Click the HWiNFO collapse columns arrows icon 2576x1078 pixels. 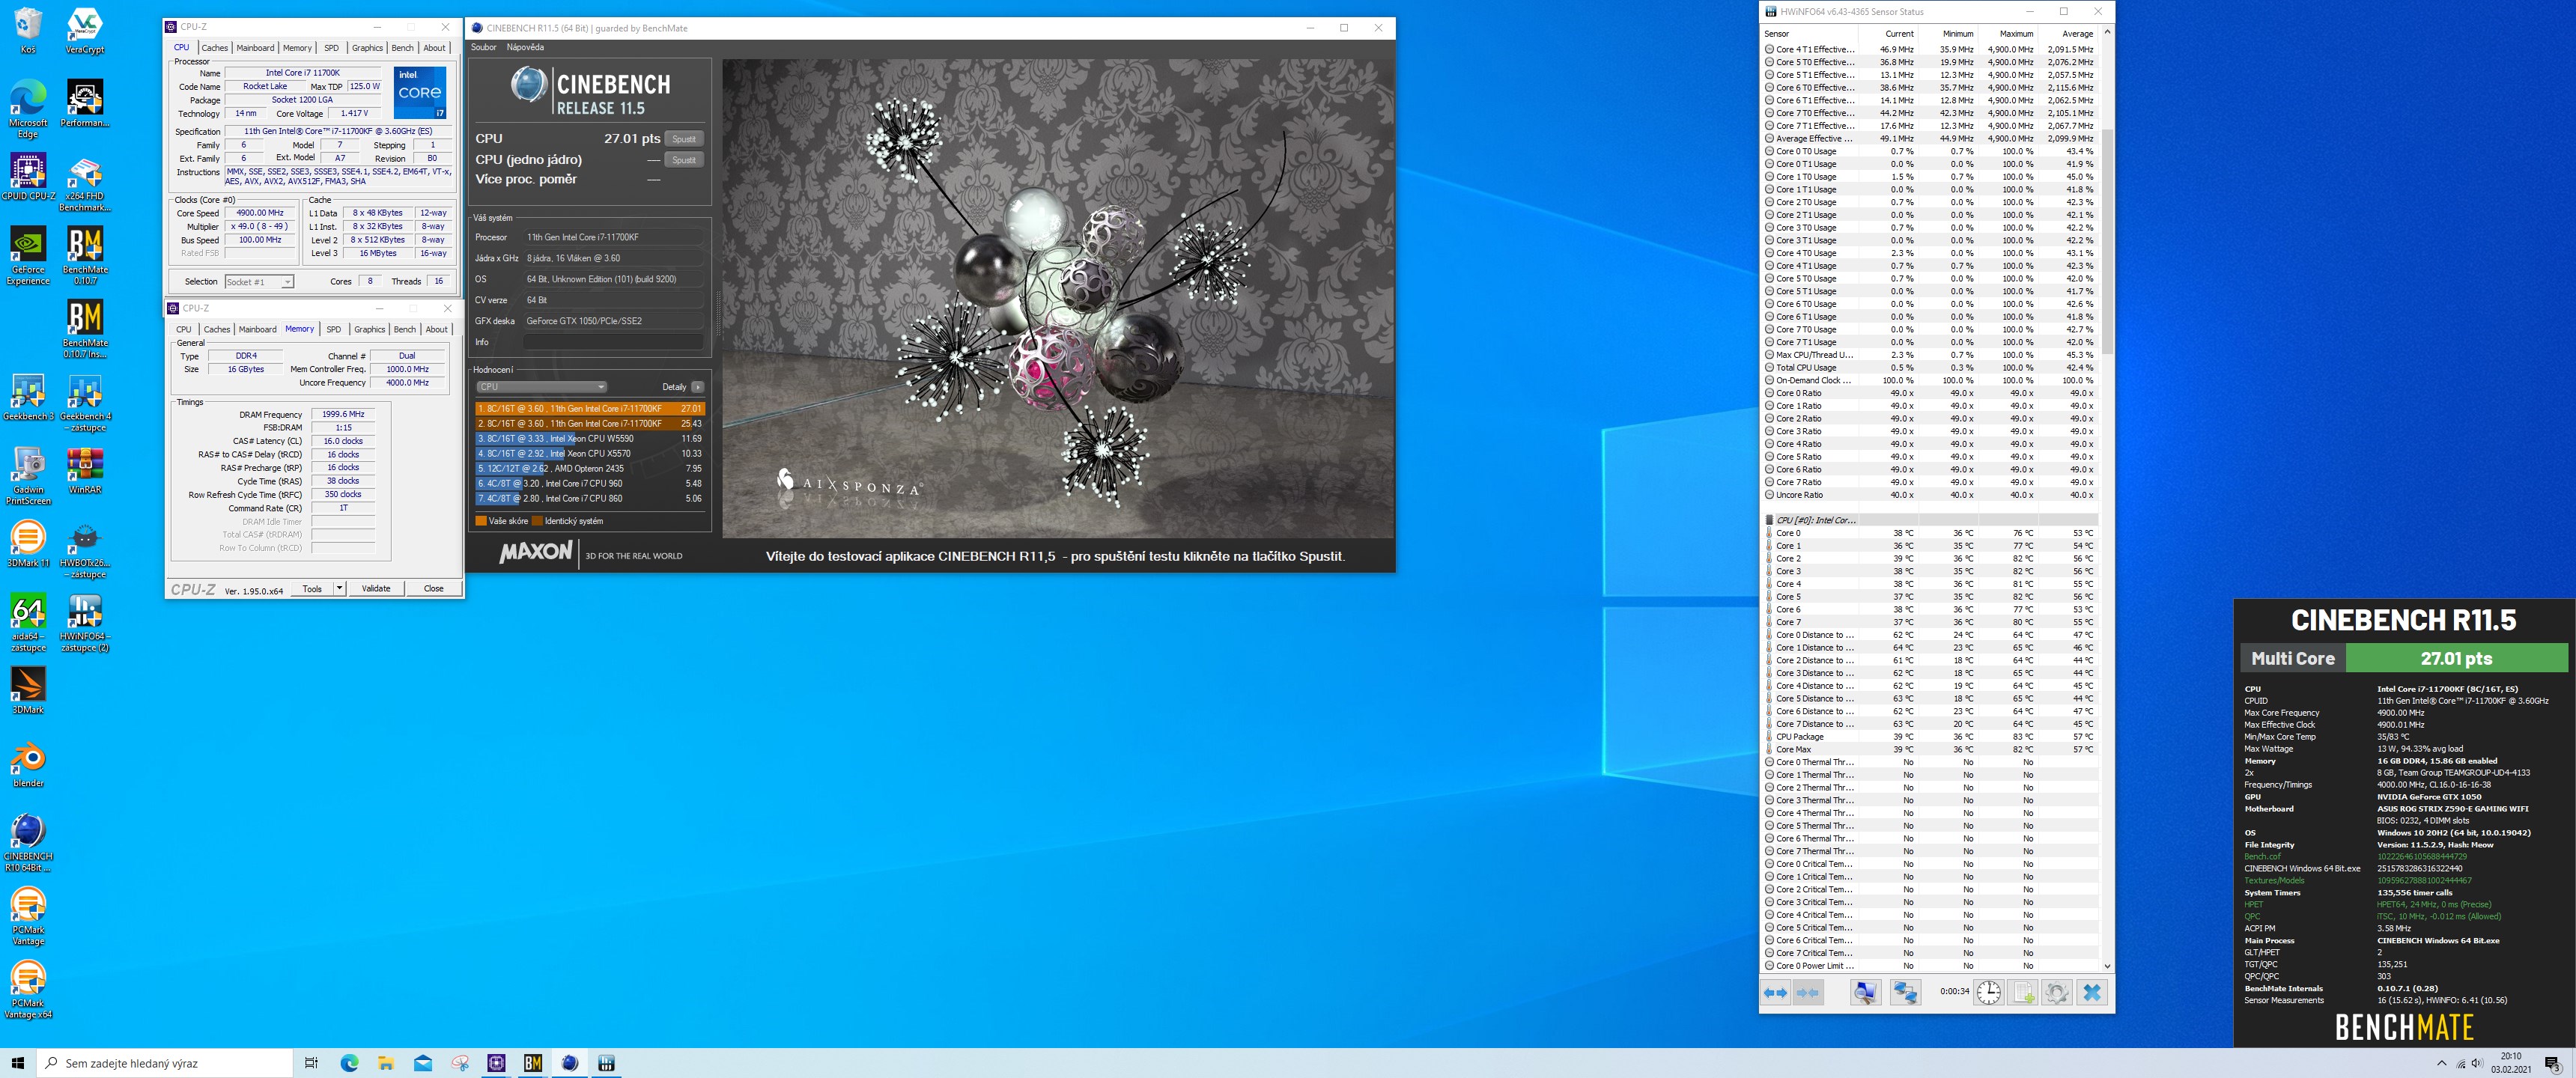(1808, 992)
